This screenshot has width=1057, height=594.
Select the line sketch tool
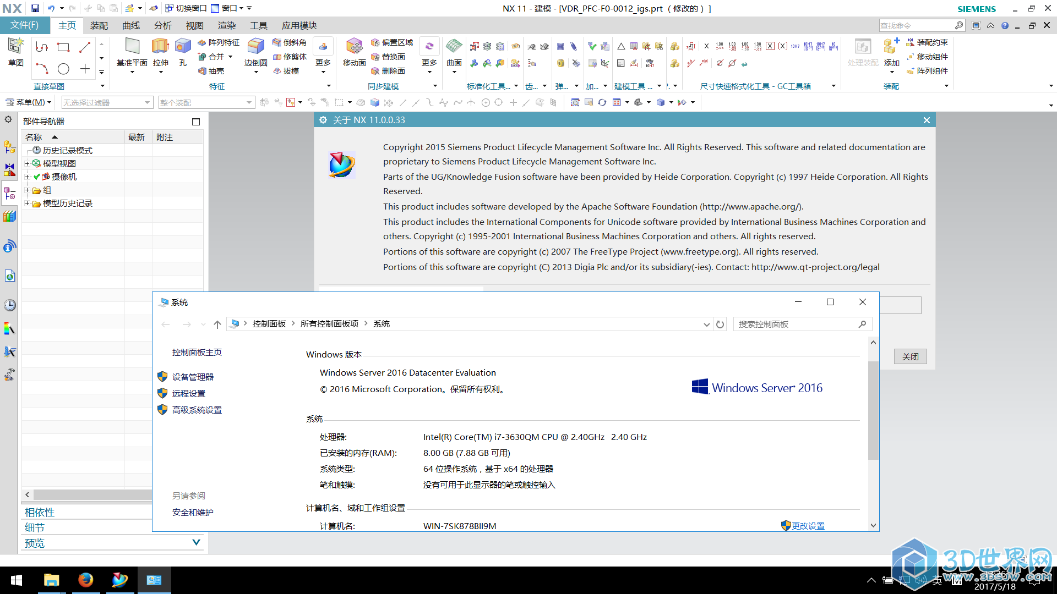click(85, 47)
